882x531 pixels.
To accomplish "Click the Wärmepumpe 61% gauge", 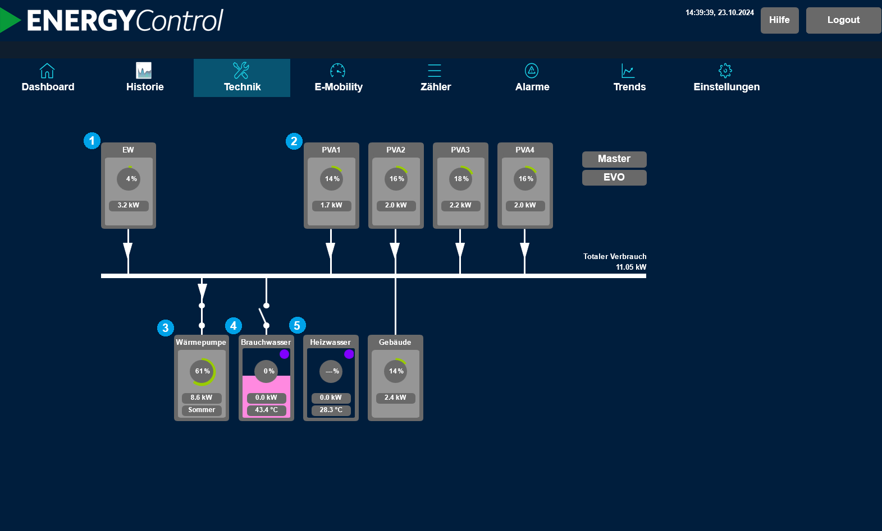I will (202, 371).
